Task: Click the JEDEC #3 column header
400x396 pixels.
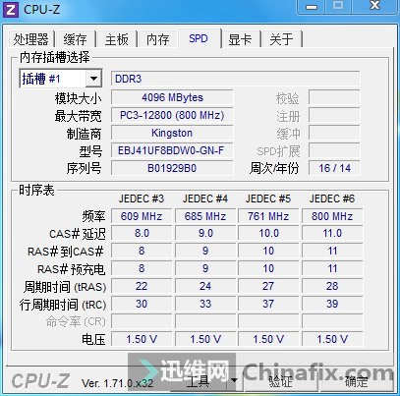Action: click(142, 198)
